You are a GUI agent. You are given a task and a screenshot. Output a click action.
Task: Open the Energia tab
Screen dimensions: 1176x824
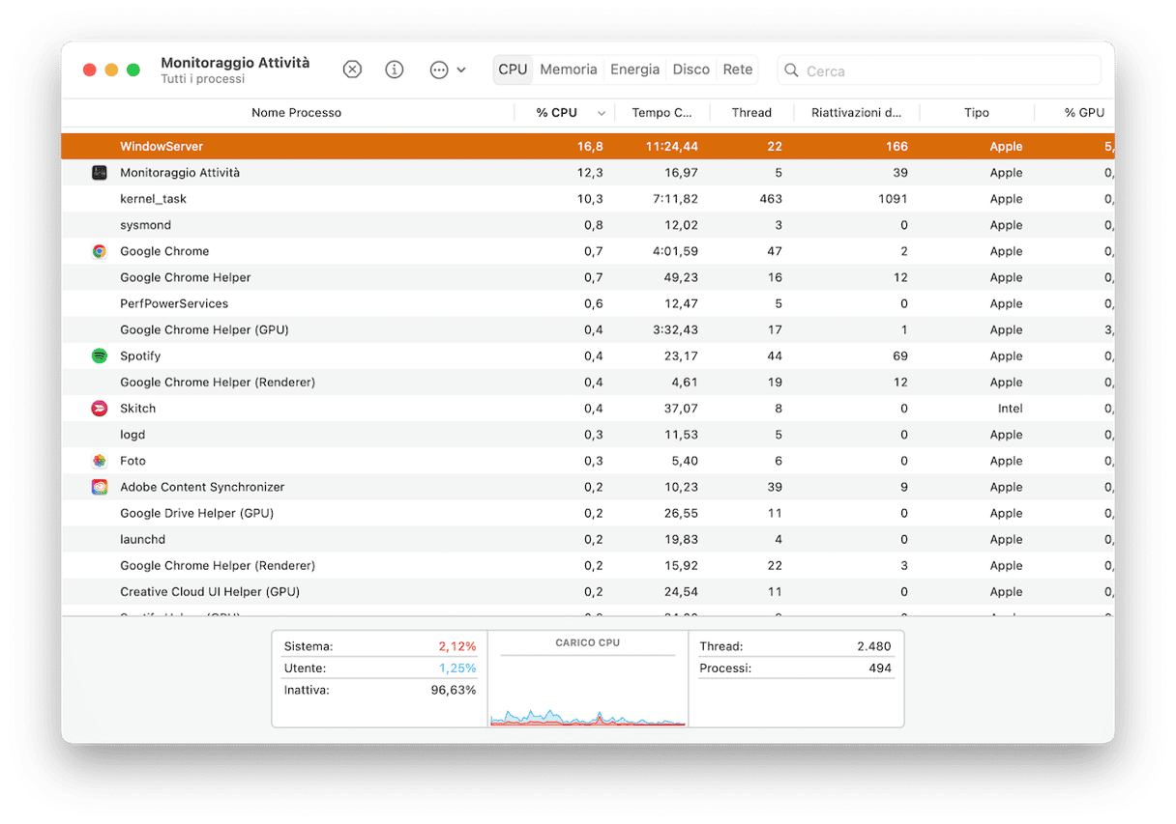coord(635,70)
